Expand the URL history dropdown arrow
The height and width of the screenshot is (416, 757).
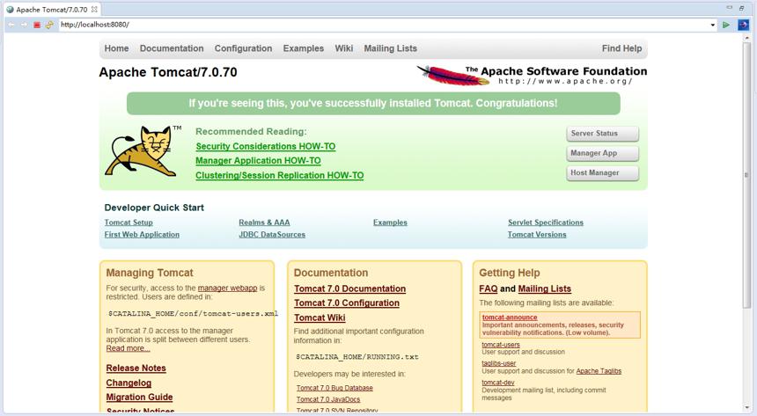pos(713,25)
